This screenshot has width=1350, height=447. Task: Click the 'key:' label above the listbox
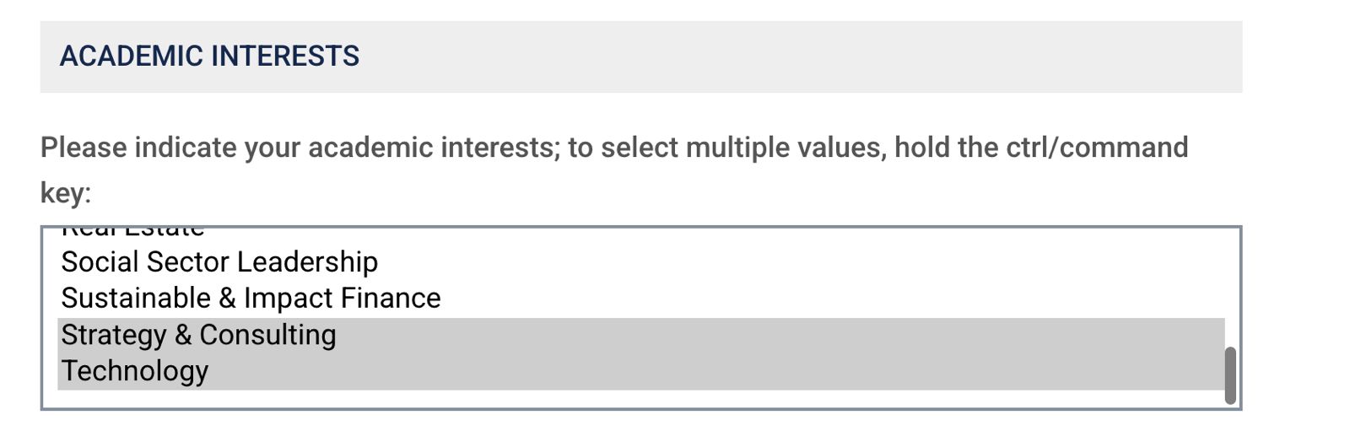66,193
